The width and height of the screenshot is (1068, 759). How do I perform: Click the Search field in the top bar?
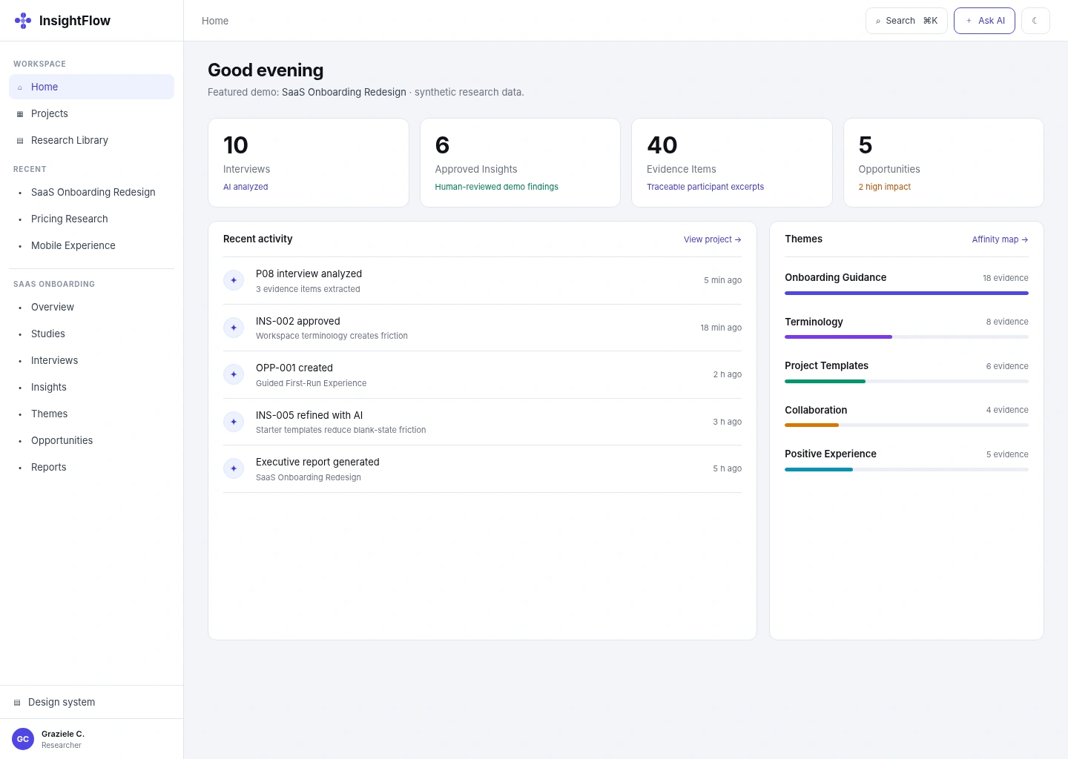(906, 21)
